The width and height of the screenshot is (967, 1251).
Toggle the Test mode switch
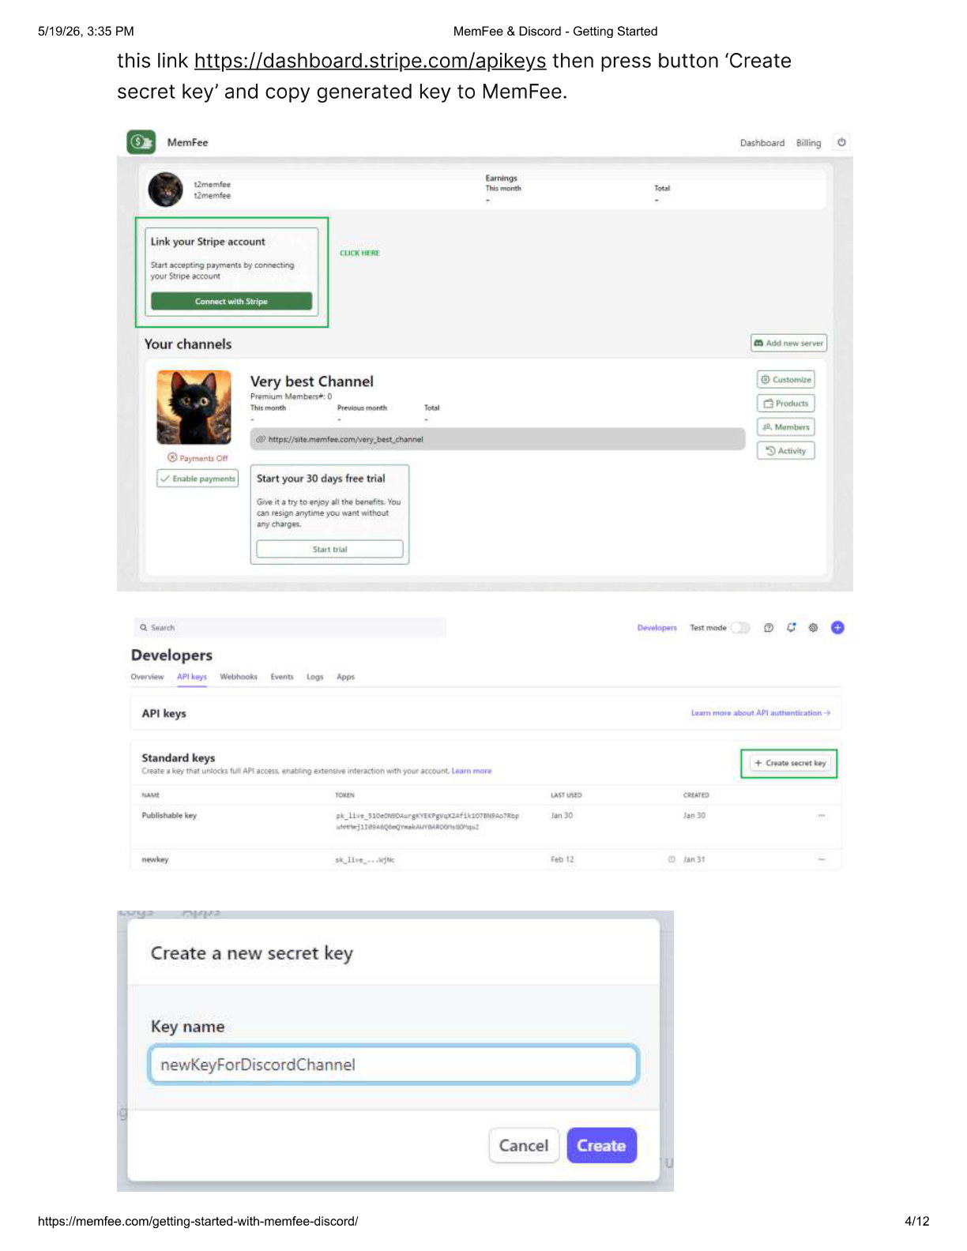point(740,628)
